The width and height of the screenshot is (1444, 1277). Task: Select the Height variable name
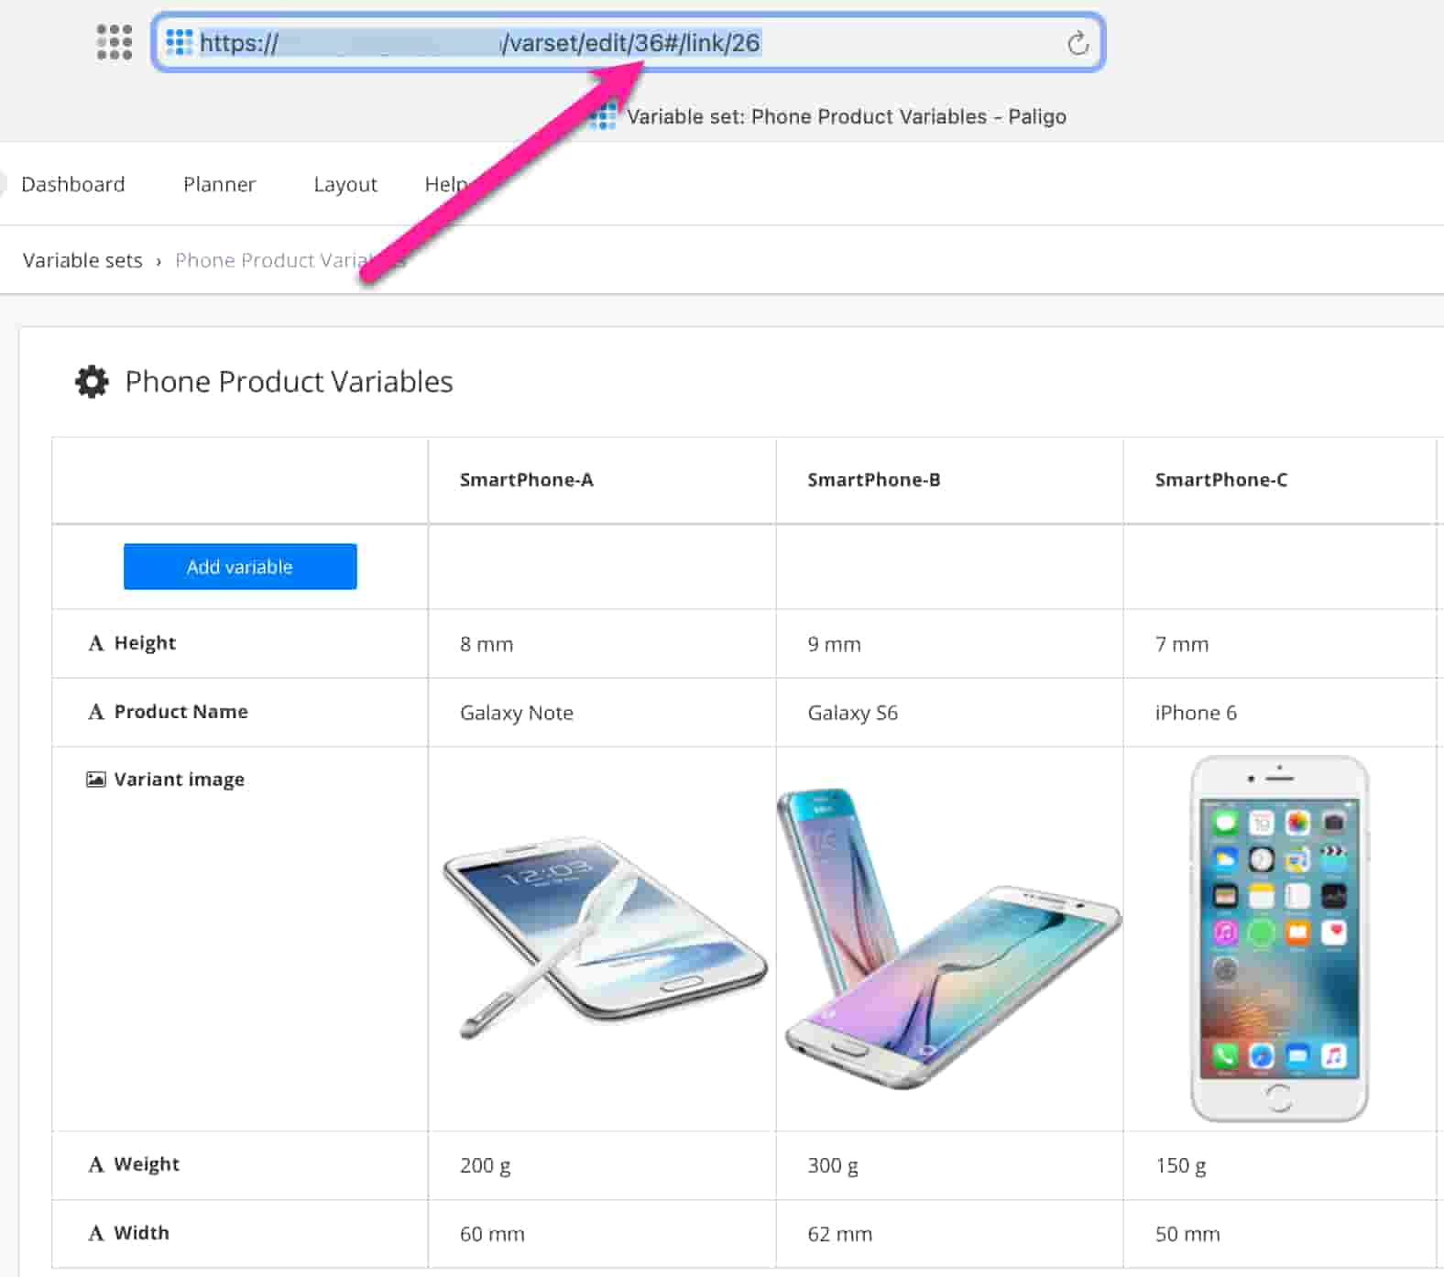coord(145,643)
